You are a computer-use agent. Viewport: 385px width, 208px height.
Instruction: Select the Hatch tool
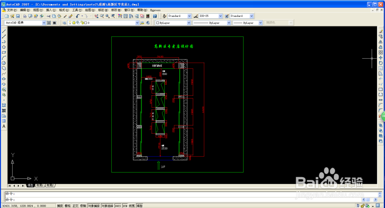4,106
